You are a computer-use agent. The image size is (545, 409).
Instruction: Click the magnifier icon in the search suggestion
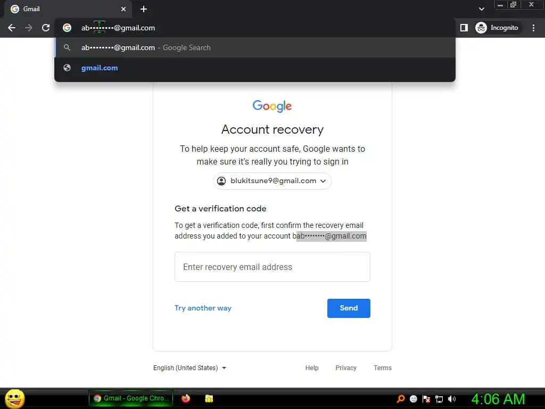(67, 47)
